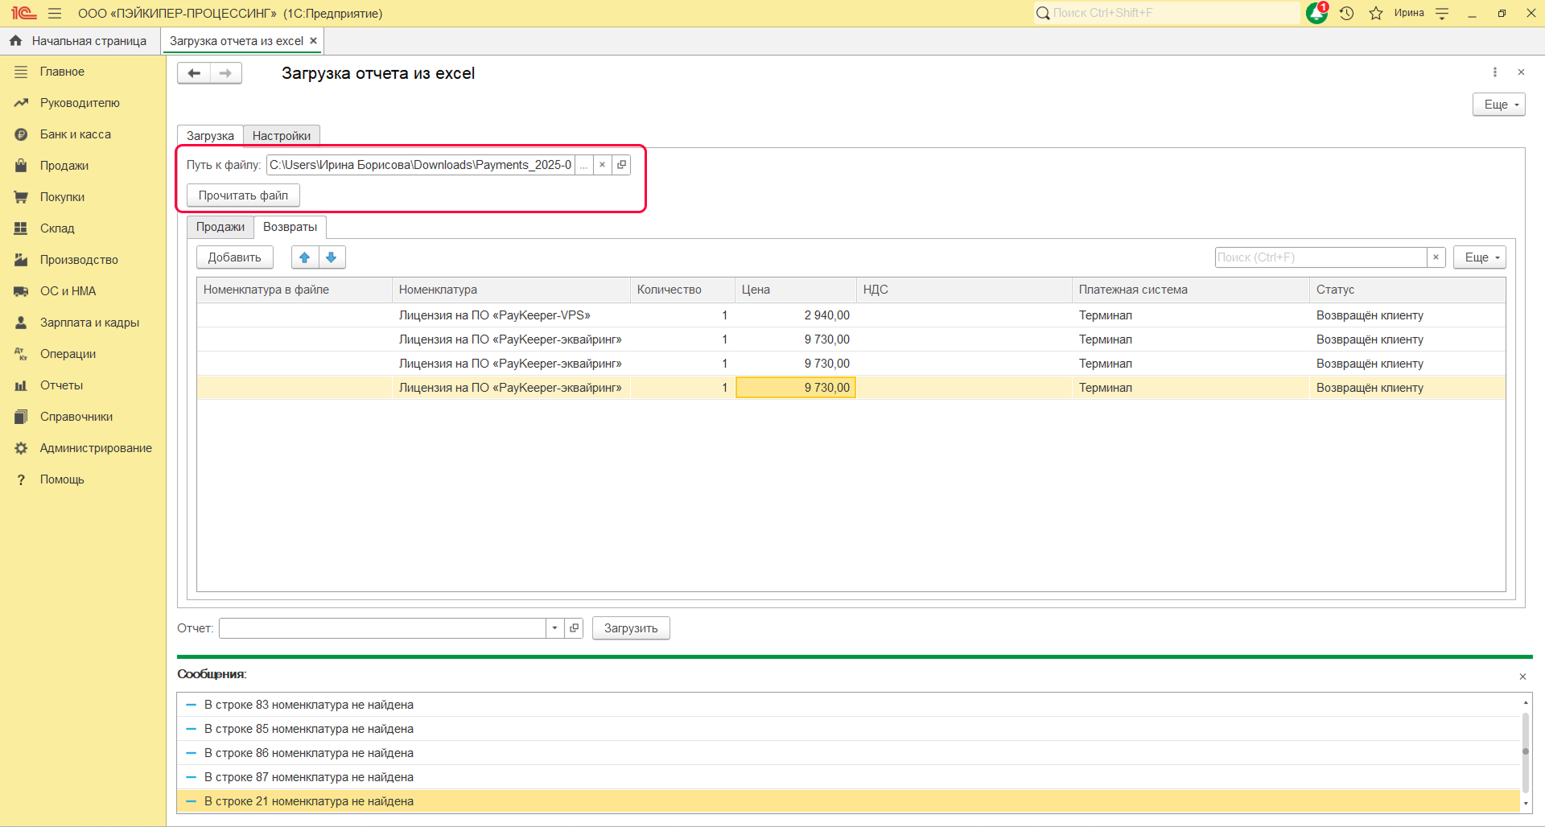The height and width of the screenshot is (827, 1545).
Task: Select message В строке 21 номенклатура не найдена
Action: click(848, 801)
